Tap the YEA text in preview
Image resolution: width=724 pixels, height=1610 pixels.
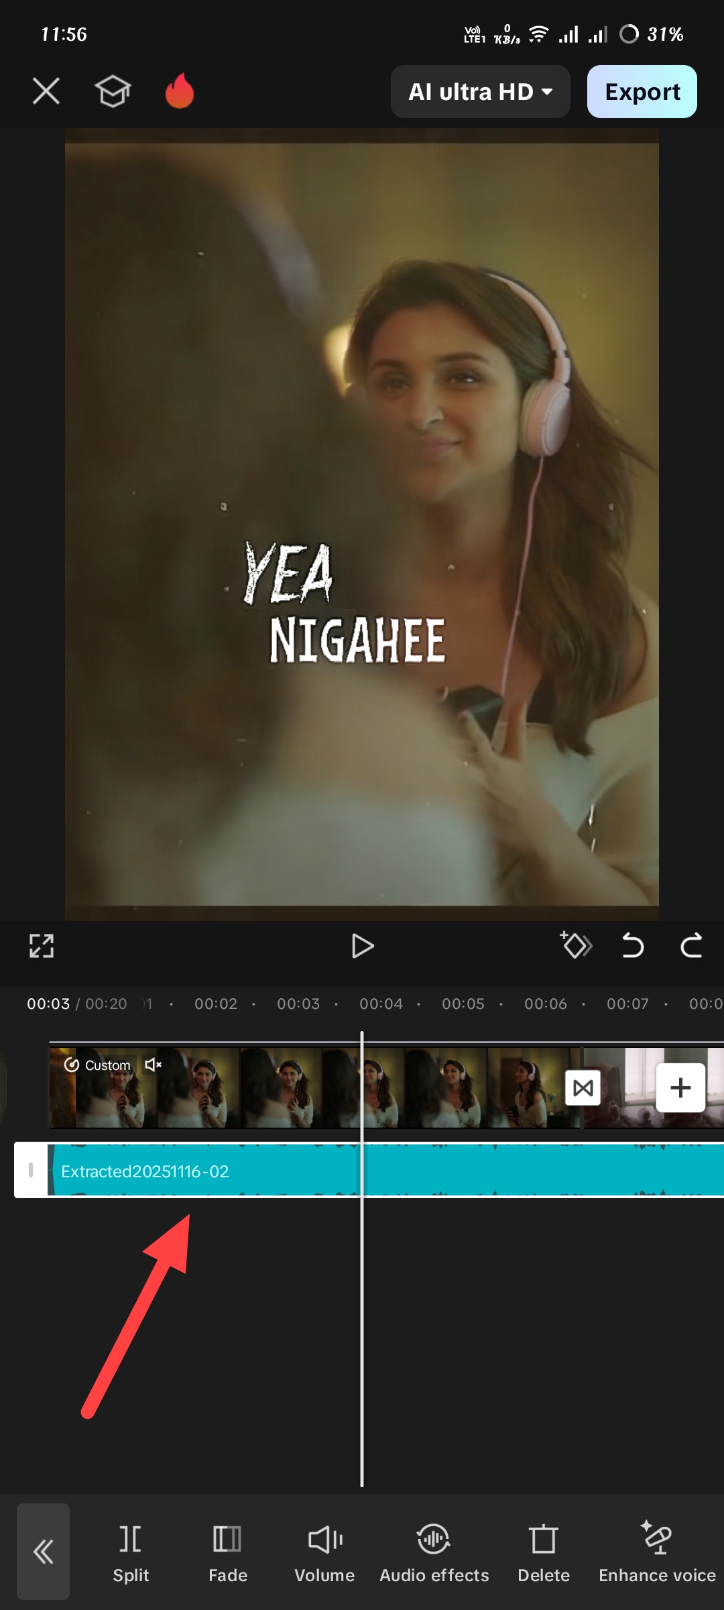point(287,573)
